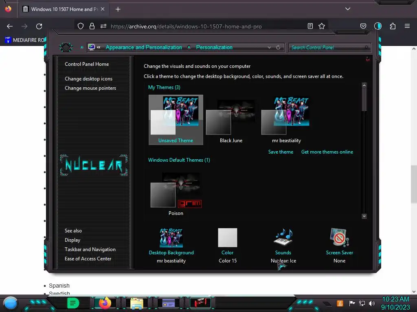Open Ease of Access Center
Screen dimensions: 417x312
[88, 259]
